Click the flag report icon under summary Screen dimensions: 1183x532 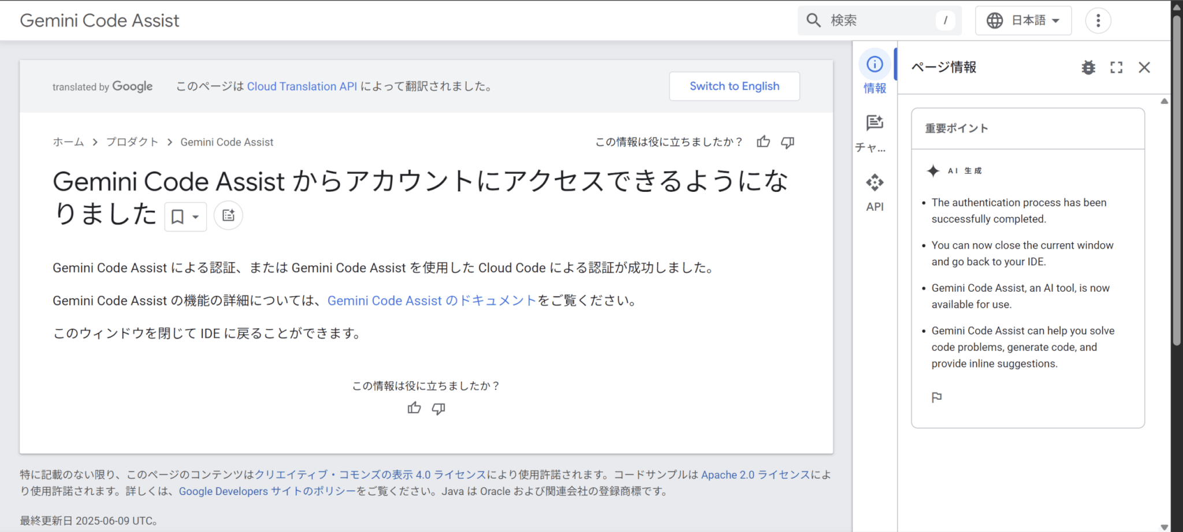937,397
